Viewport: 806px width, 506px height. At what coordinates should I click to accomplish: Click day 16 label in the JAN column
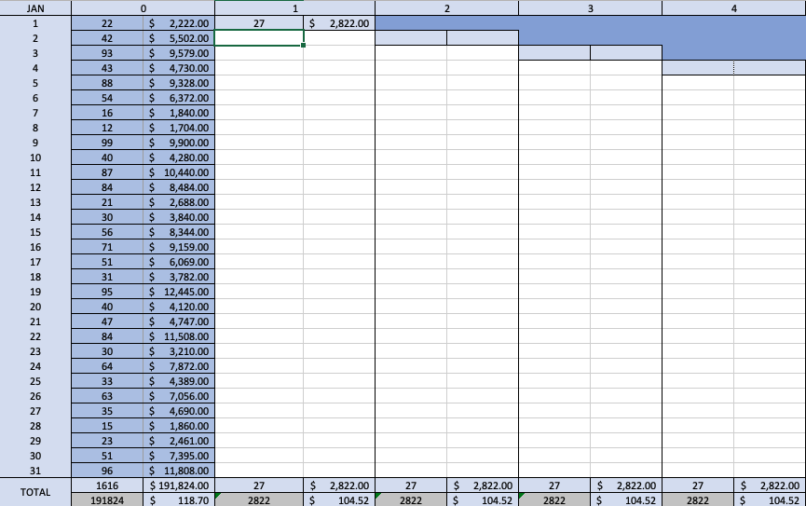pyautogui.click(x=35, y=247)
